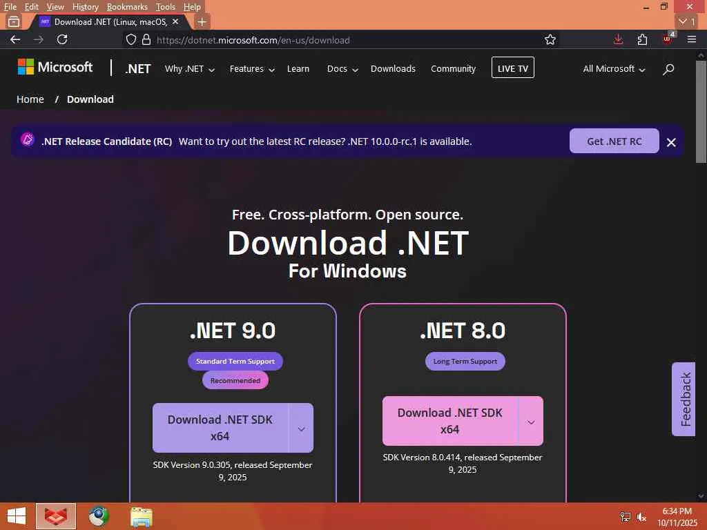Open the tracking protection shield icon
The width and height of the screenshot is (707, 530).
(x=130, y=39)
